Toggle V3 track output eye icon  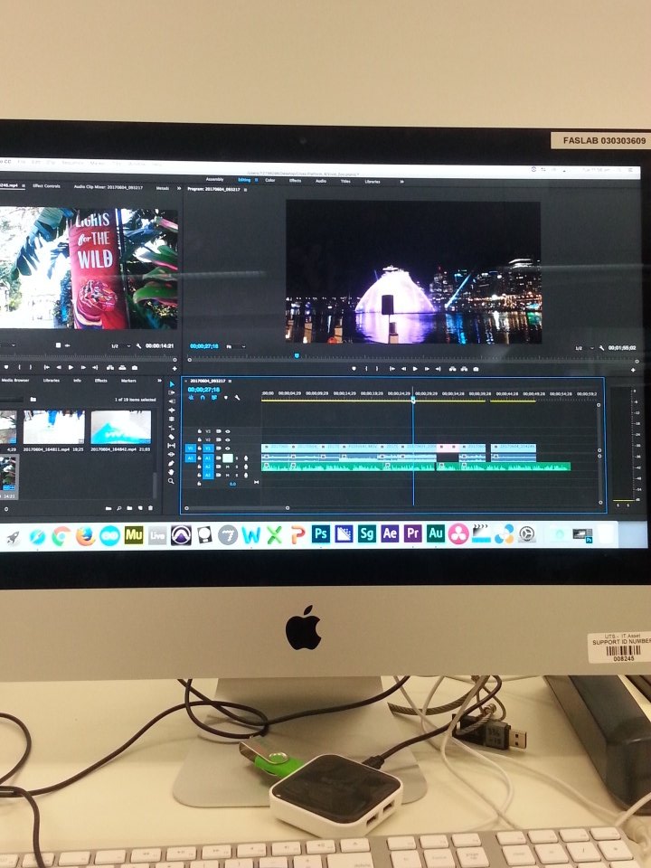coord(228,431)
